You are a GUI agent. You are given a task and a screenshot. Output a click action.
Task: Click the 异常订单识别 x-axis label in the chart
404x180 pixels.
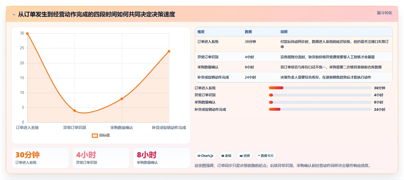[74, 128]
